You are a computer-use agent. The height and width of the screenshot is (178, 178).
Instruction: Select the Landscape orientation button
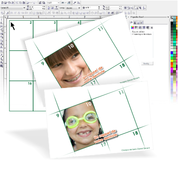52,8
